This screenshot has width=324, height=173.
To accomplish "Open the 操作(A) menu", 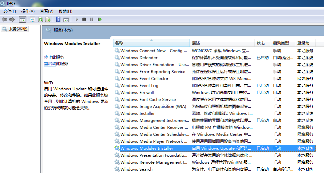I will (28, 11).
